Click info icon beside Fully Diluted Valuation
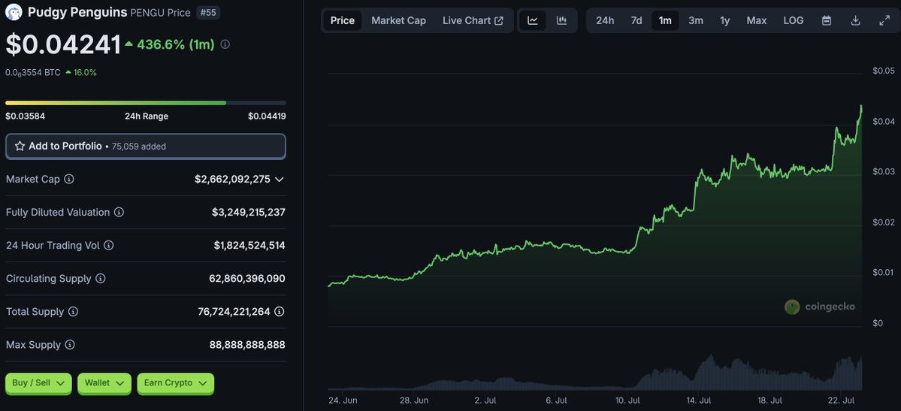This screenshot has height=411, width=901. [x=119, y=212]
